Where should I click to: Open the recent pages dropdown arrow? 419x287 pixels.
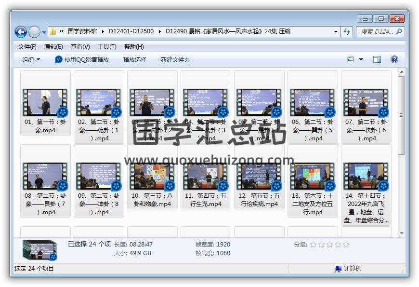[x=44, y=32]
